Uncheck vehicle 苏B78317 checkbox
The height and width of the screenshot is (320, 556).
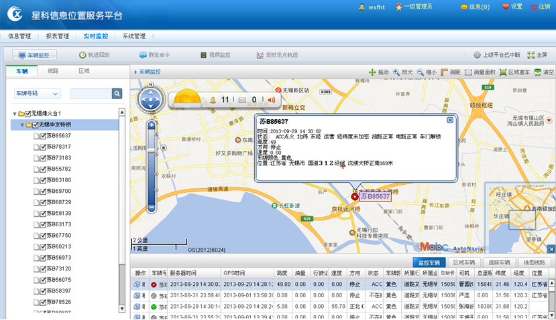[42, 147]
